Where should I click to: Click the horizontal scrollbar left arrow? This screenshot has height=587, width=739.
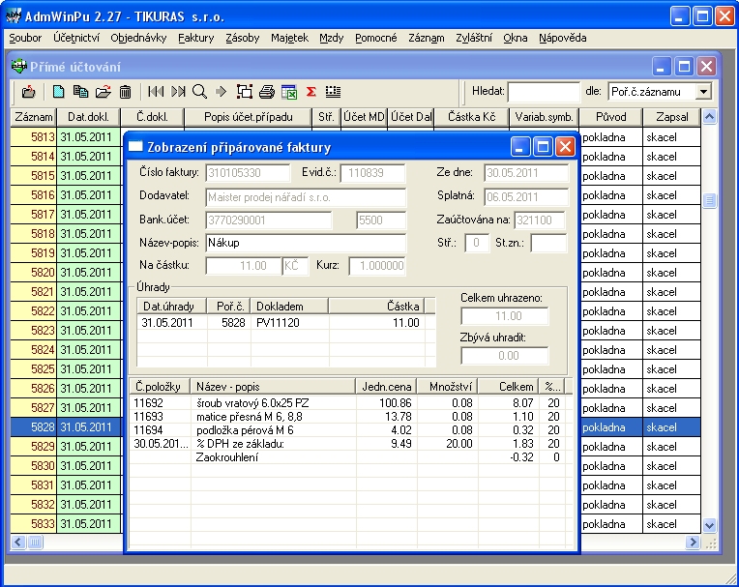[x=18, y=542]
